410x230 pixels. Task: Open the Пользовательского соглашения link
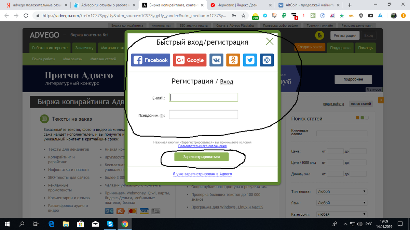coord(202,146)
